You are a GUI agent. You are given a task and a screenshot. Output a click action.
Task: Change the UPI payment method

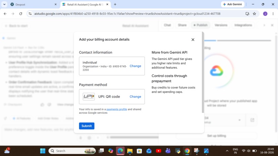135,97
